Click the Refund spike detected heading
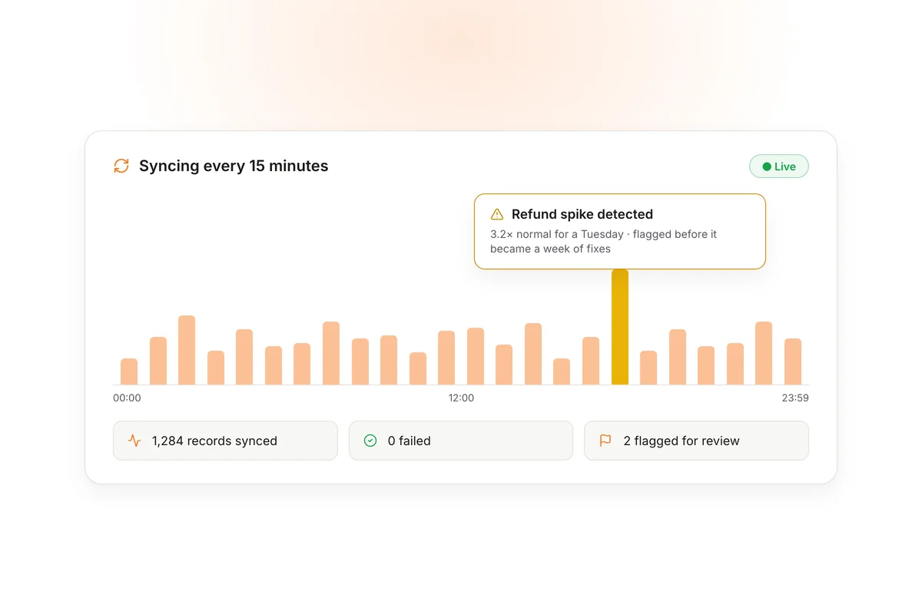The image size is (922, 614). click(x=582, y=214)
